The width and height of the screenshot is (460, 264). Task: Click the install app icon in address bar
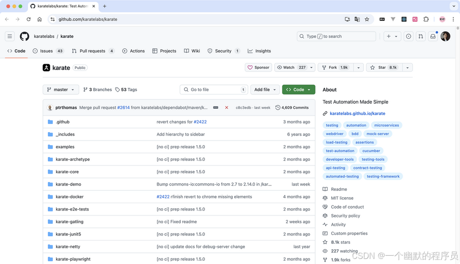347,19
